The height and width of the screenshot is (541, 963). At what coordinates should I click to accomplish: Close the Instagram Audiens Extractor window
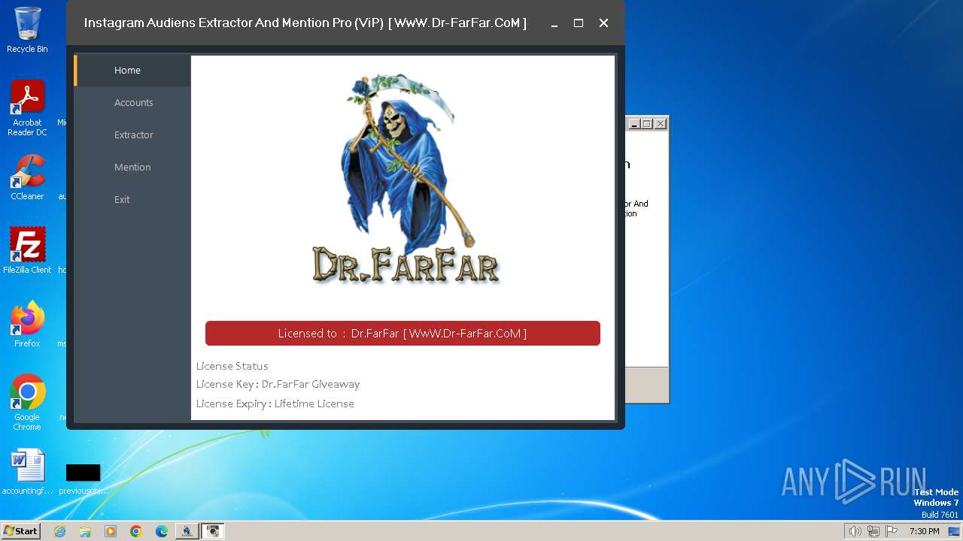click(x=603, y=23)
